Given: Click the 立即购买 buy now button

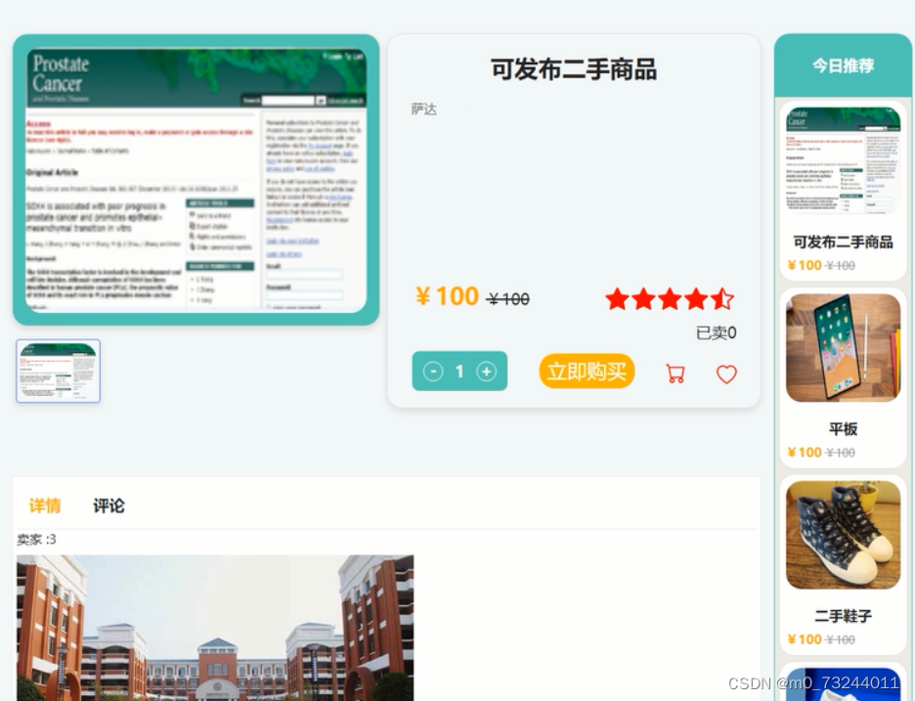Looking at the screenshot, I should click(x=587, y=372).
